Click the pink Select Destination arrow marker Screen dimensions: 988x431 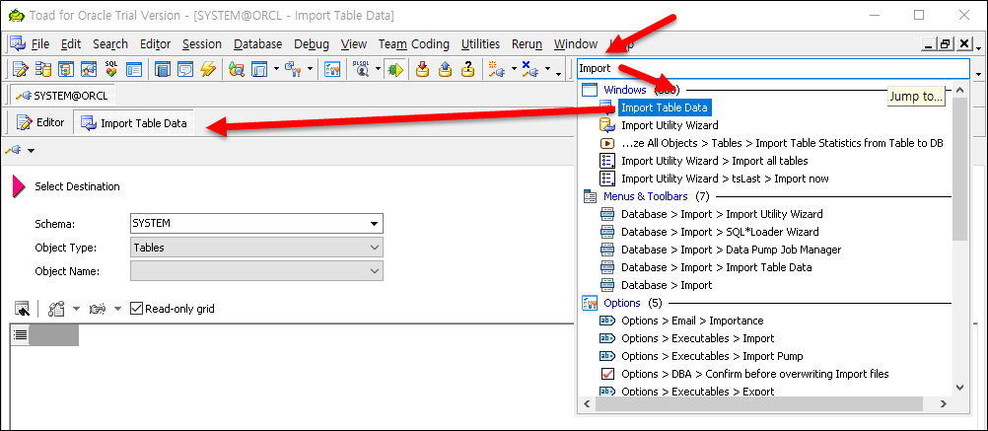click(x=19, y=185)
